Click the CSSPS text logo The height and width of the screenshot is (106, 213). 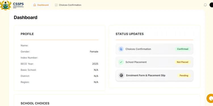point(18,5)
